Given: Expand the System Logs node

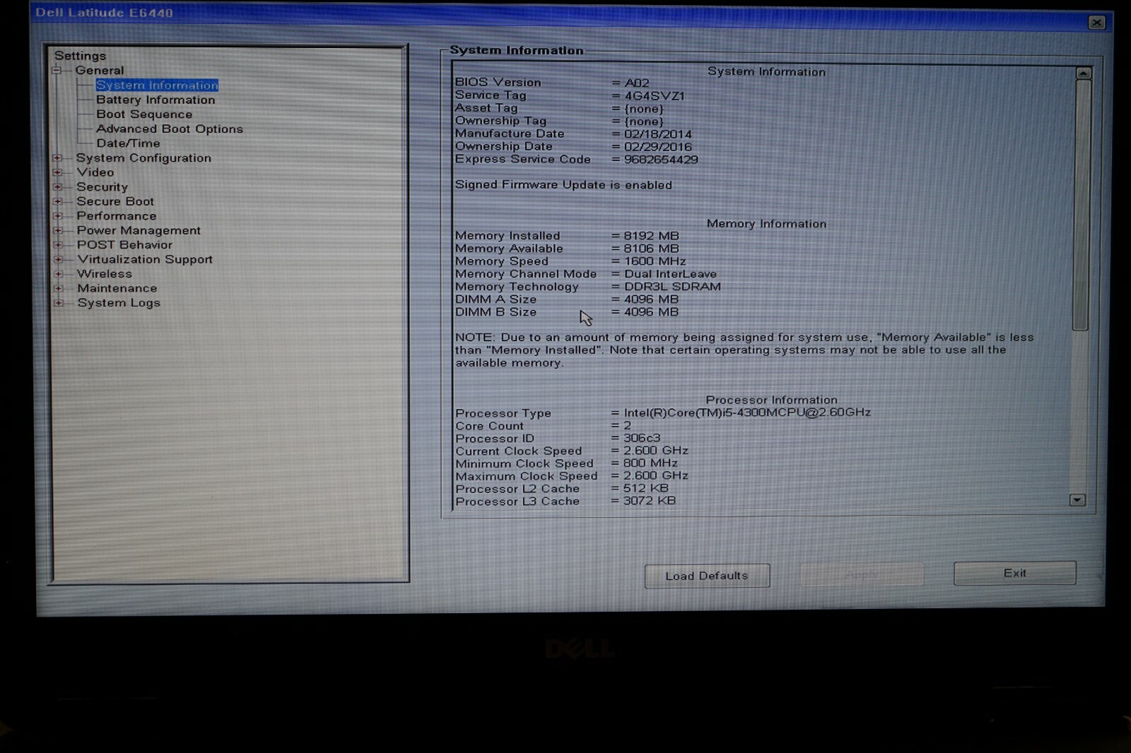Looking at the screenshot, I should [59, 303].
